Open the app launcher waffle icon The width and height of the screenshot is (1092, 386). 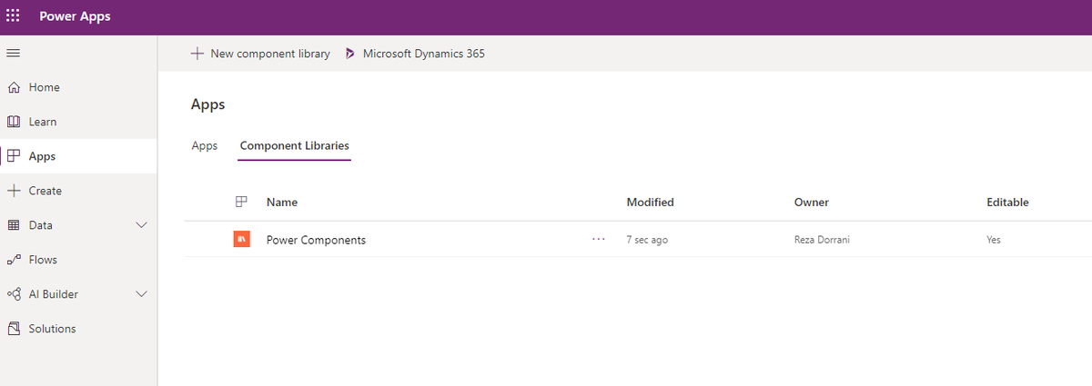click(13, 16)
